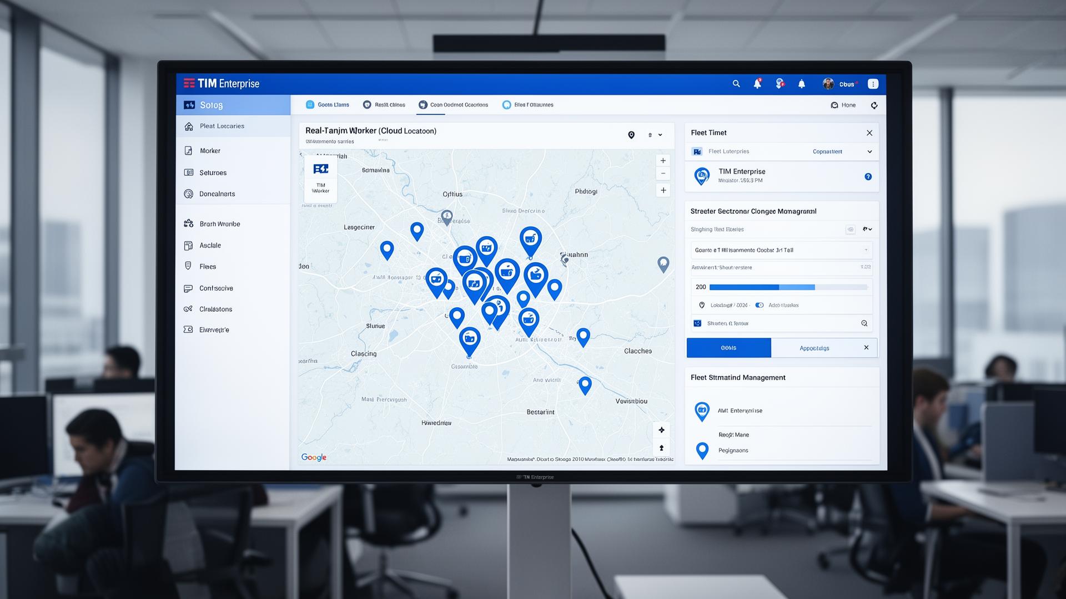Open the three-dot menu in the header
1066x599 pixels.
click(873, 84)
